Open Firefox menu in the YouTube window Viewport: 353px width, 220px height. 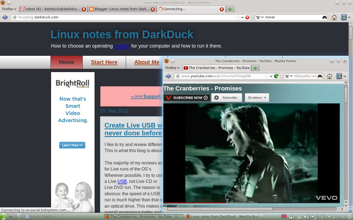pos(173,68)
